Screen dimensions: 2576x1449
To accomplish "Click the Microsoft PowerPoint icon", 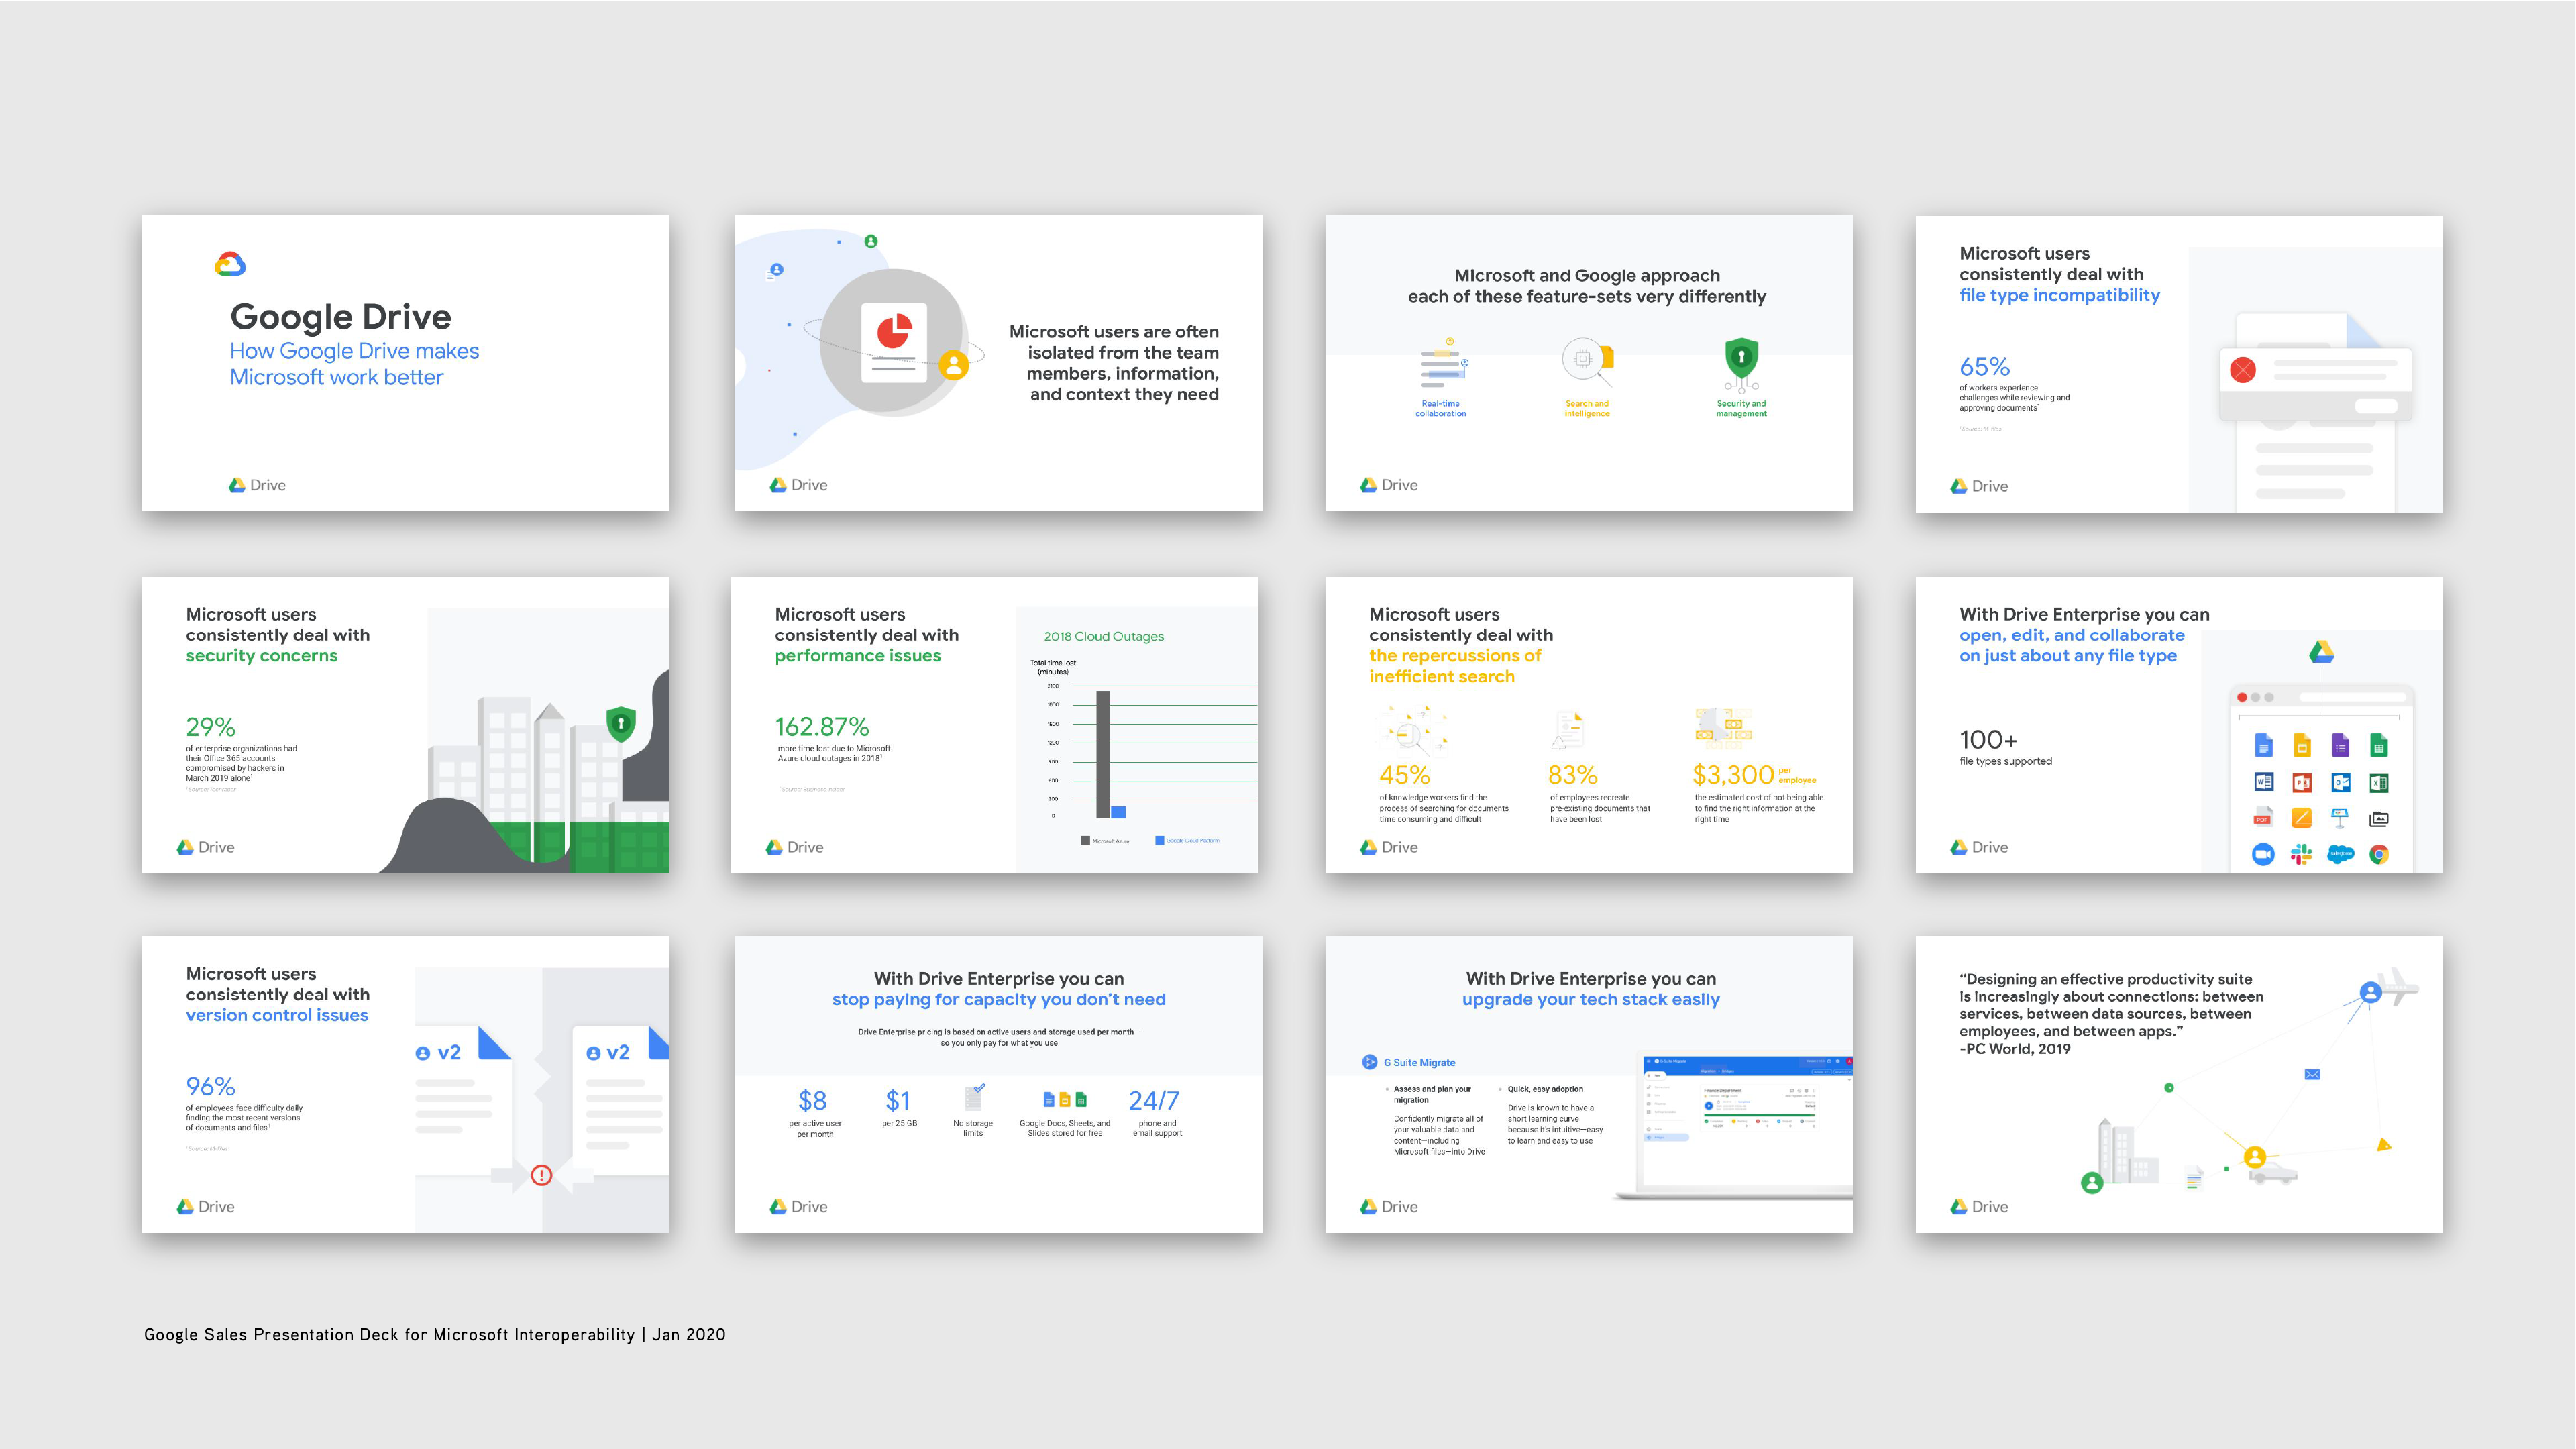I will (2301, 782).
